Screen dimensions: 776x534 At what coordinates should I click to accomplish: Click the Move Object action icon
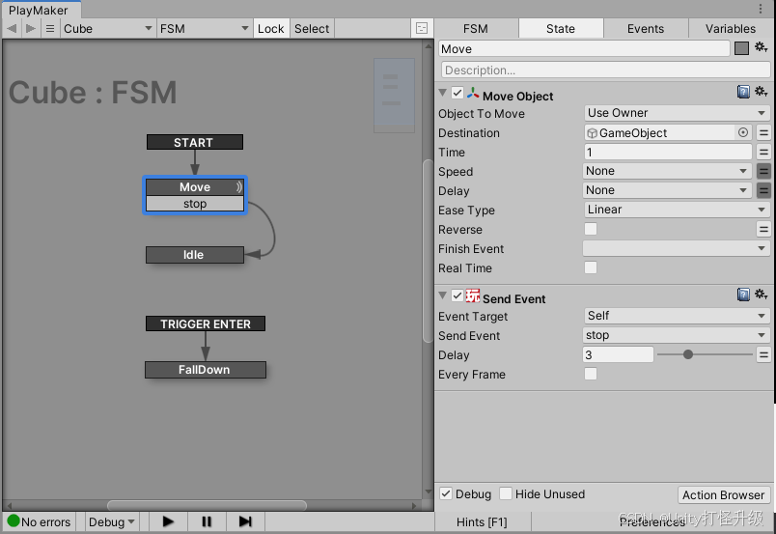[x=473, y=94]
